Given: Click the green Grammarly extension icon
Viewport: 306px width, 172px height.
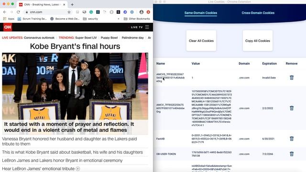Looking at the screenshot, I should [x=91, y=12].
